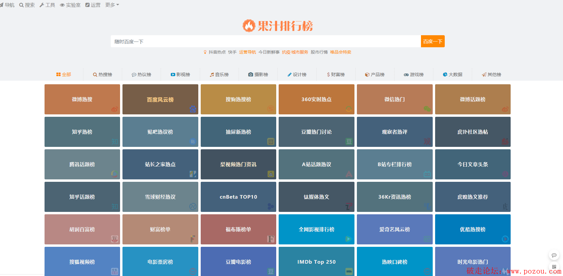Expand the 更多 dropdown menu

pyautogui.click(x=112, y=5)
